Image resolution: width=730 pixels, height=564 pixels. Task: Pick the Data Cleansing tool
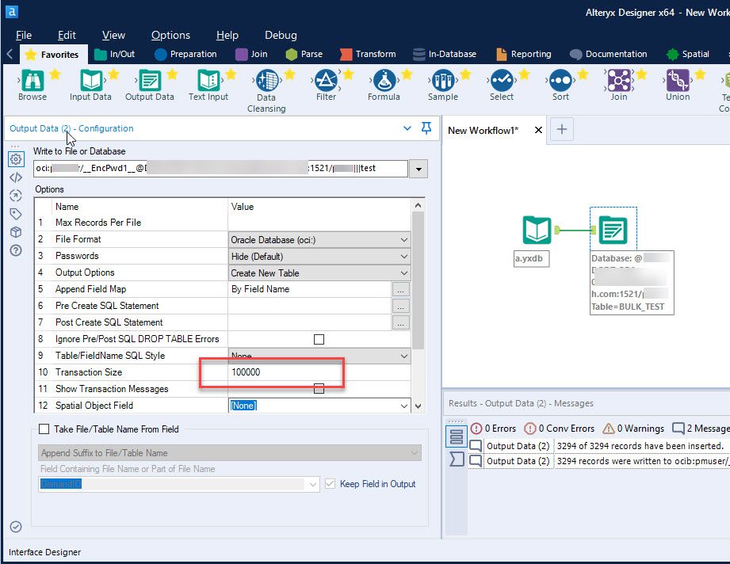tap(267, 81)
